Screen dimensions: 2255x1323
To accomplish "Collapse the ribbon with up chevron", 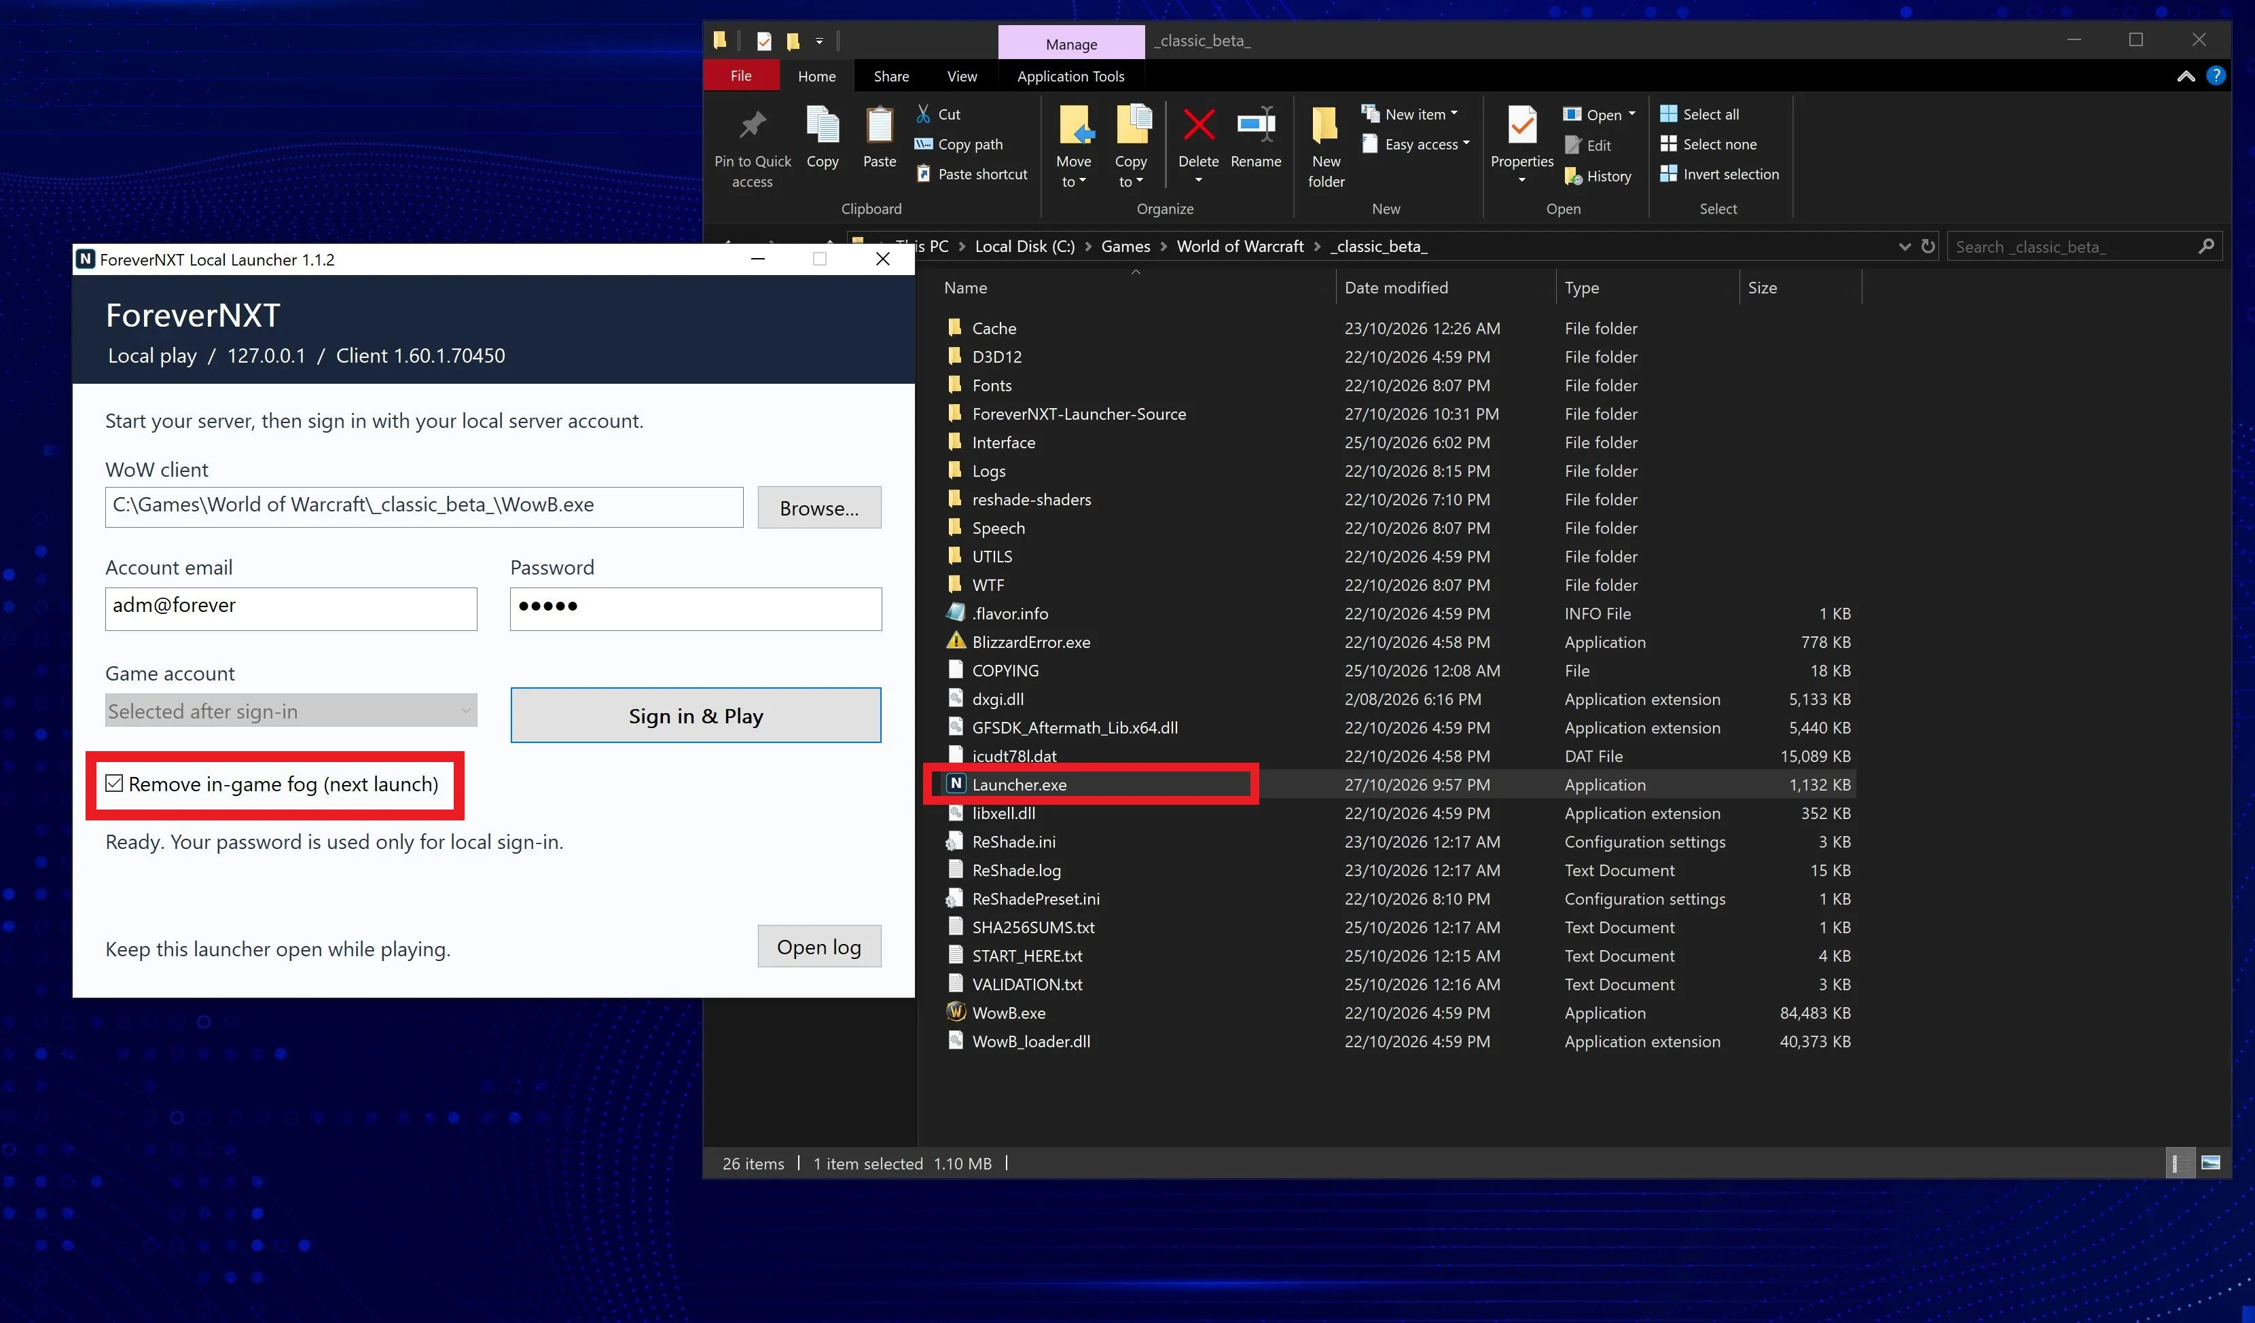I will pos(2185,76).
